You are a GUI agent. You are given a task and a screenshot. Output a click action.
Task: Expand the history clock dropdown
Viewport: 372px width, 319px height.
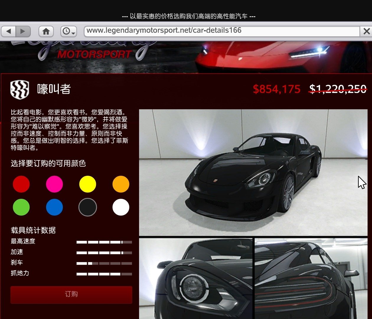click(69, 31)
